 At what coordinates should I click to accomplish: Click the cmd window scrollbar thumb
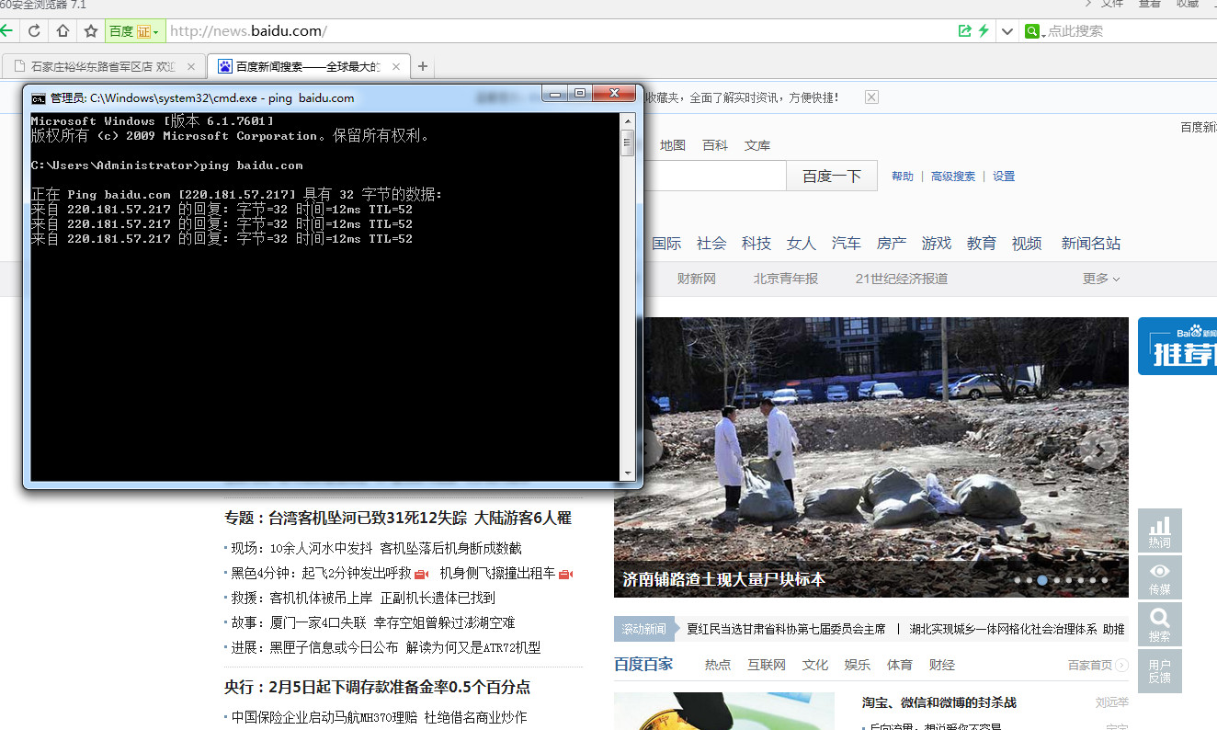pyautogui.click(x=627, y=143)
